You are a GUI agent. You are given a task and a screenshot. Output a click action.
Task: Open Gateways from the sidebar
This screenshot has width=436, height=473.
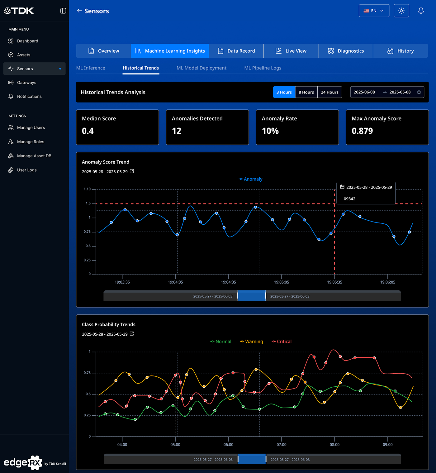tap(26, 83)
